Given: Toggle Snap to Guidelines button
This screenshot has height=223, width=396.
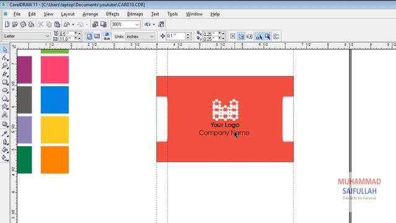Looking at the screenshot, I should pyautogui.click(x=241, y=37).
